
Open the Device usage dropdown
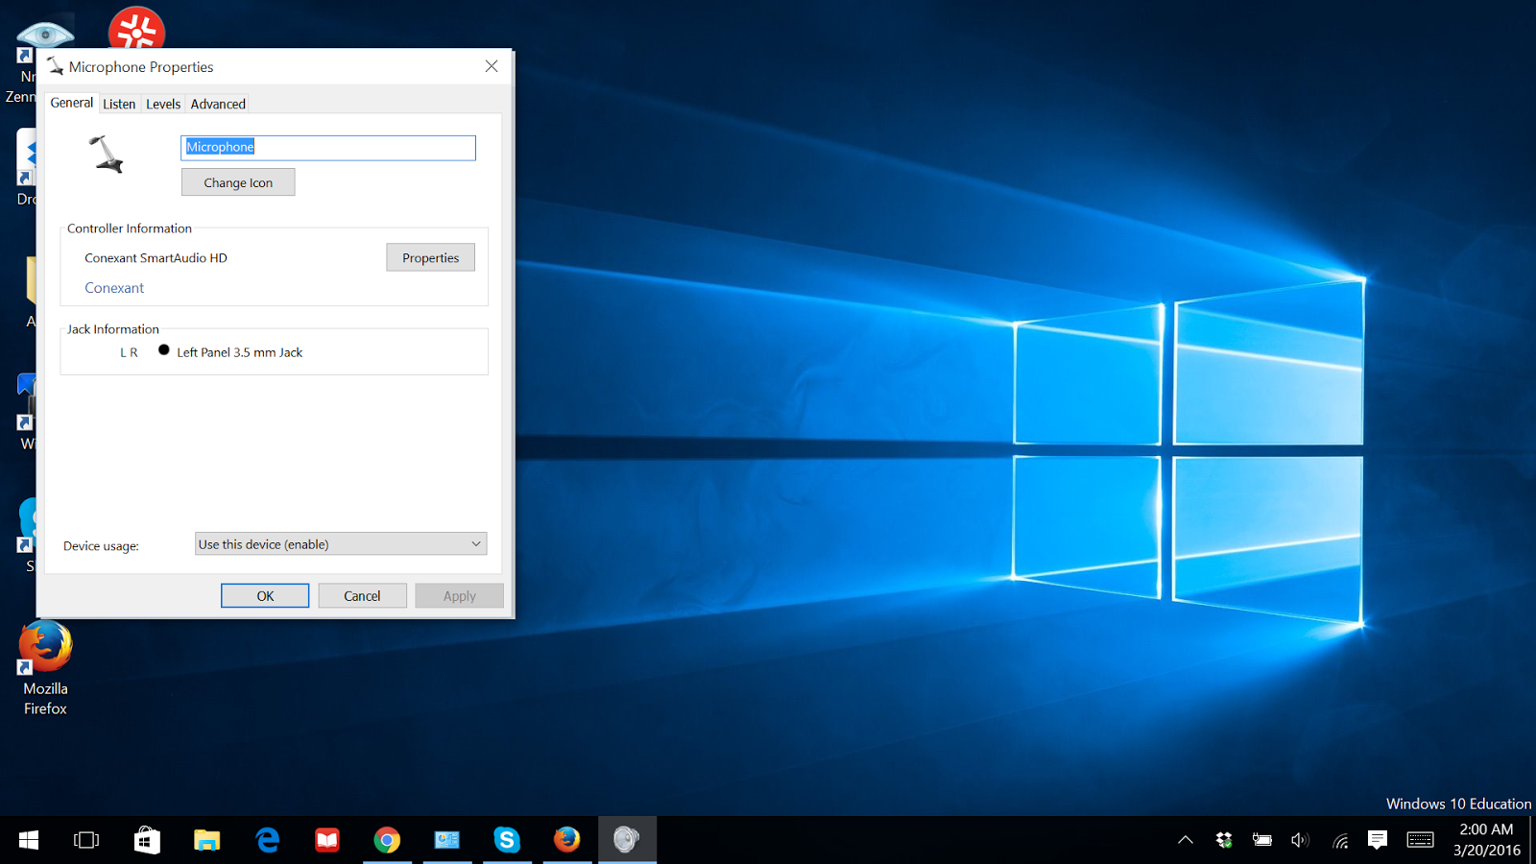pos(340,543)
